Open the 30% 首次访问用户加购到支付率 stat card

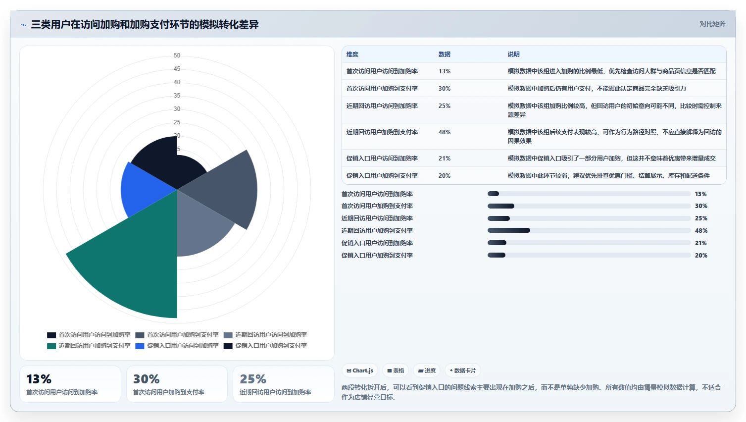[177, 384]
